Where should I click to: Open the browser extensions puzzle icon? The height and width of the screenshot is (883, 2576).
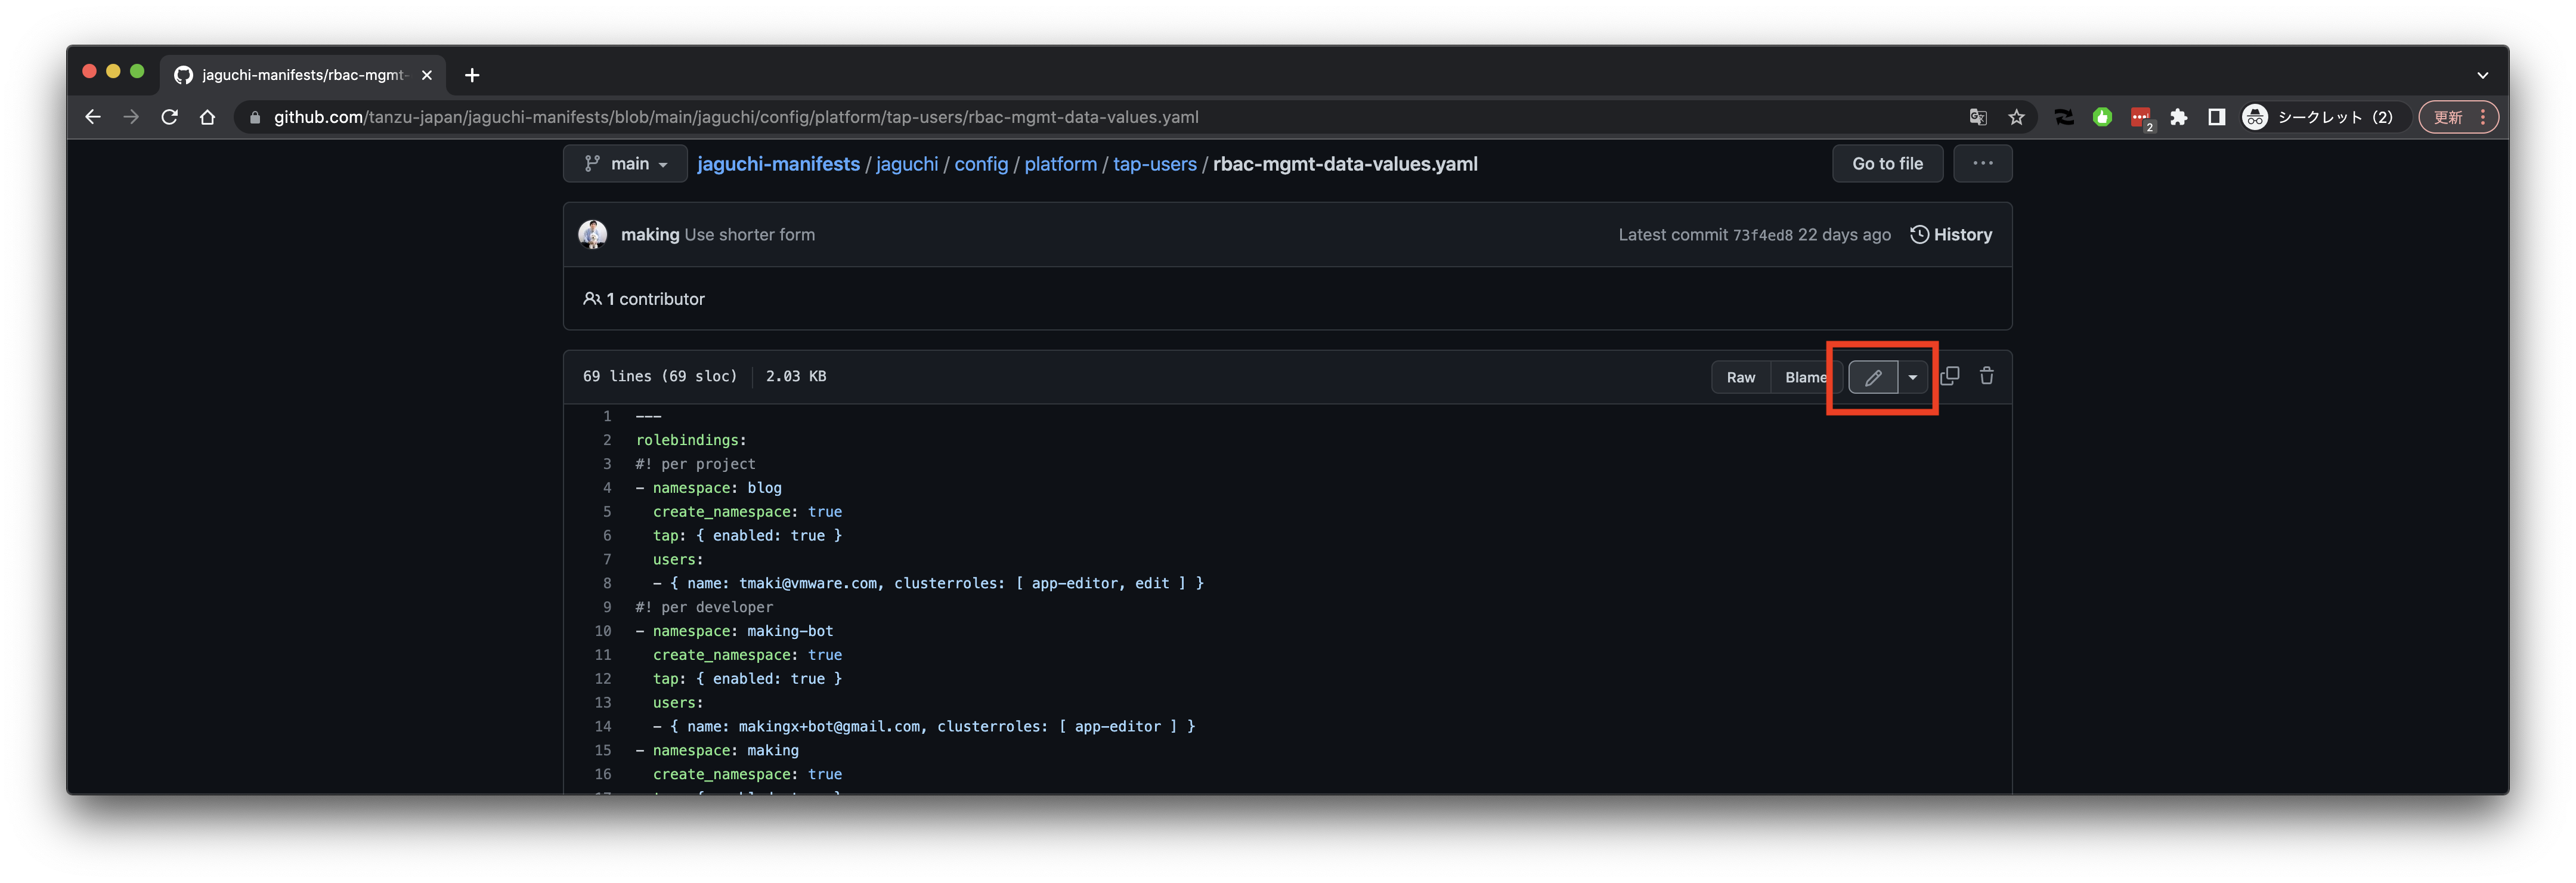(x=2179, y=117)
